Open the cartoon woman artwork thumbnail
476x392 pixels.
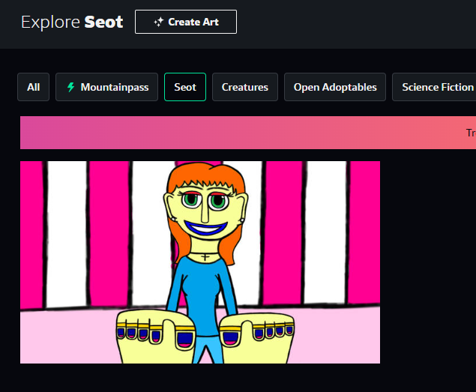200,262
